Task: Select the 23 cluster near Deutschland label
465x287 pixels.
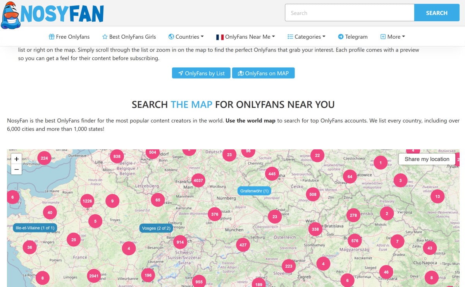Action: point(229,154)
